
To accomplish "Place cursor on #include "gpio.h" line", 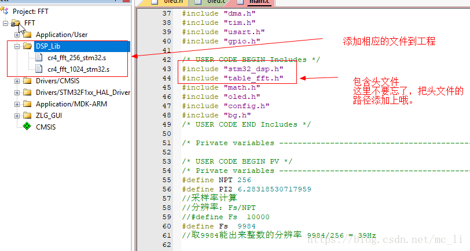I will 221,41.
